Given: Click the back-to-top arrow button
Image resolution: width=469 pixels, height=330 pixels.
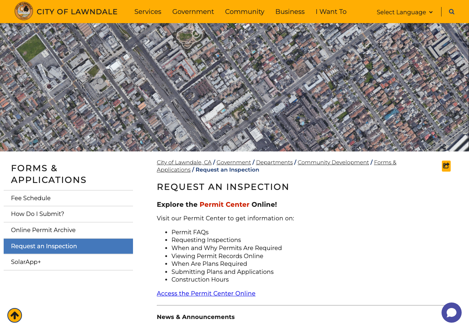Looking at the screenshot, I should point(15,315).
